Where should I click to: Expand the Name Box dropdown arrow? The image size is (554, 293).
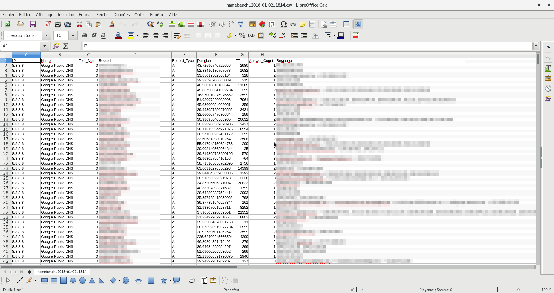(x=44, y=46)
